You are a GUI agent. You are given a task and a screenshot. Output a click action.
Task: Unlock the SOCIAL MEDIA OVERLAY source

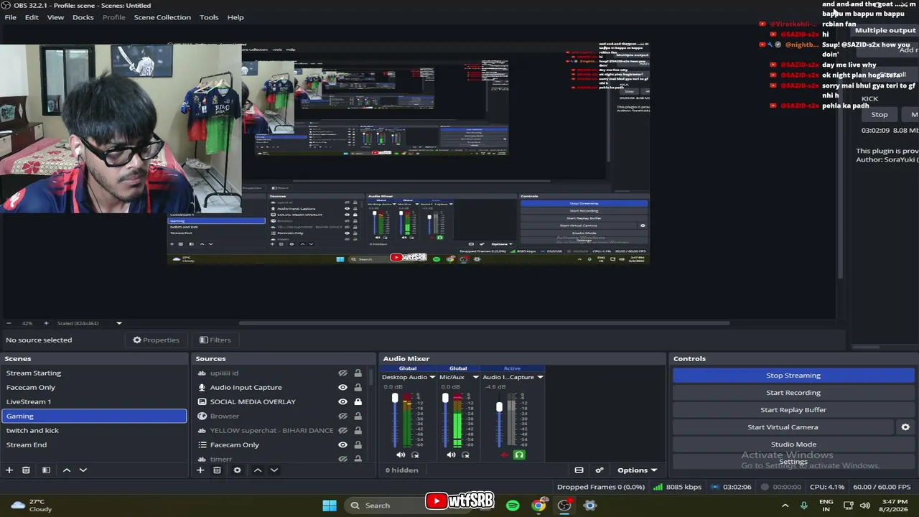pyautogui.click(x=358, y=402)
